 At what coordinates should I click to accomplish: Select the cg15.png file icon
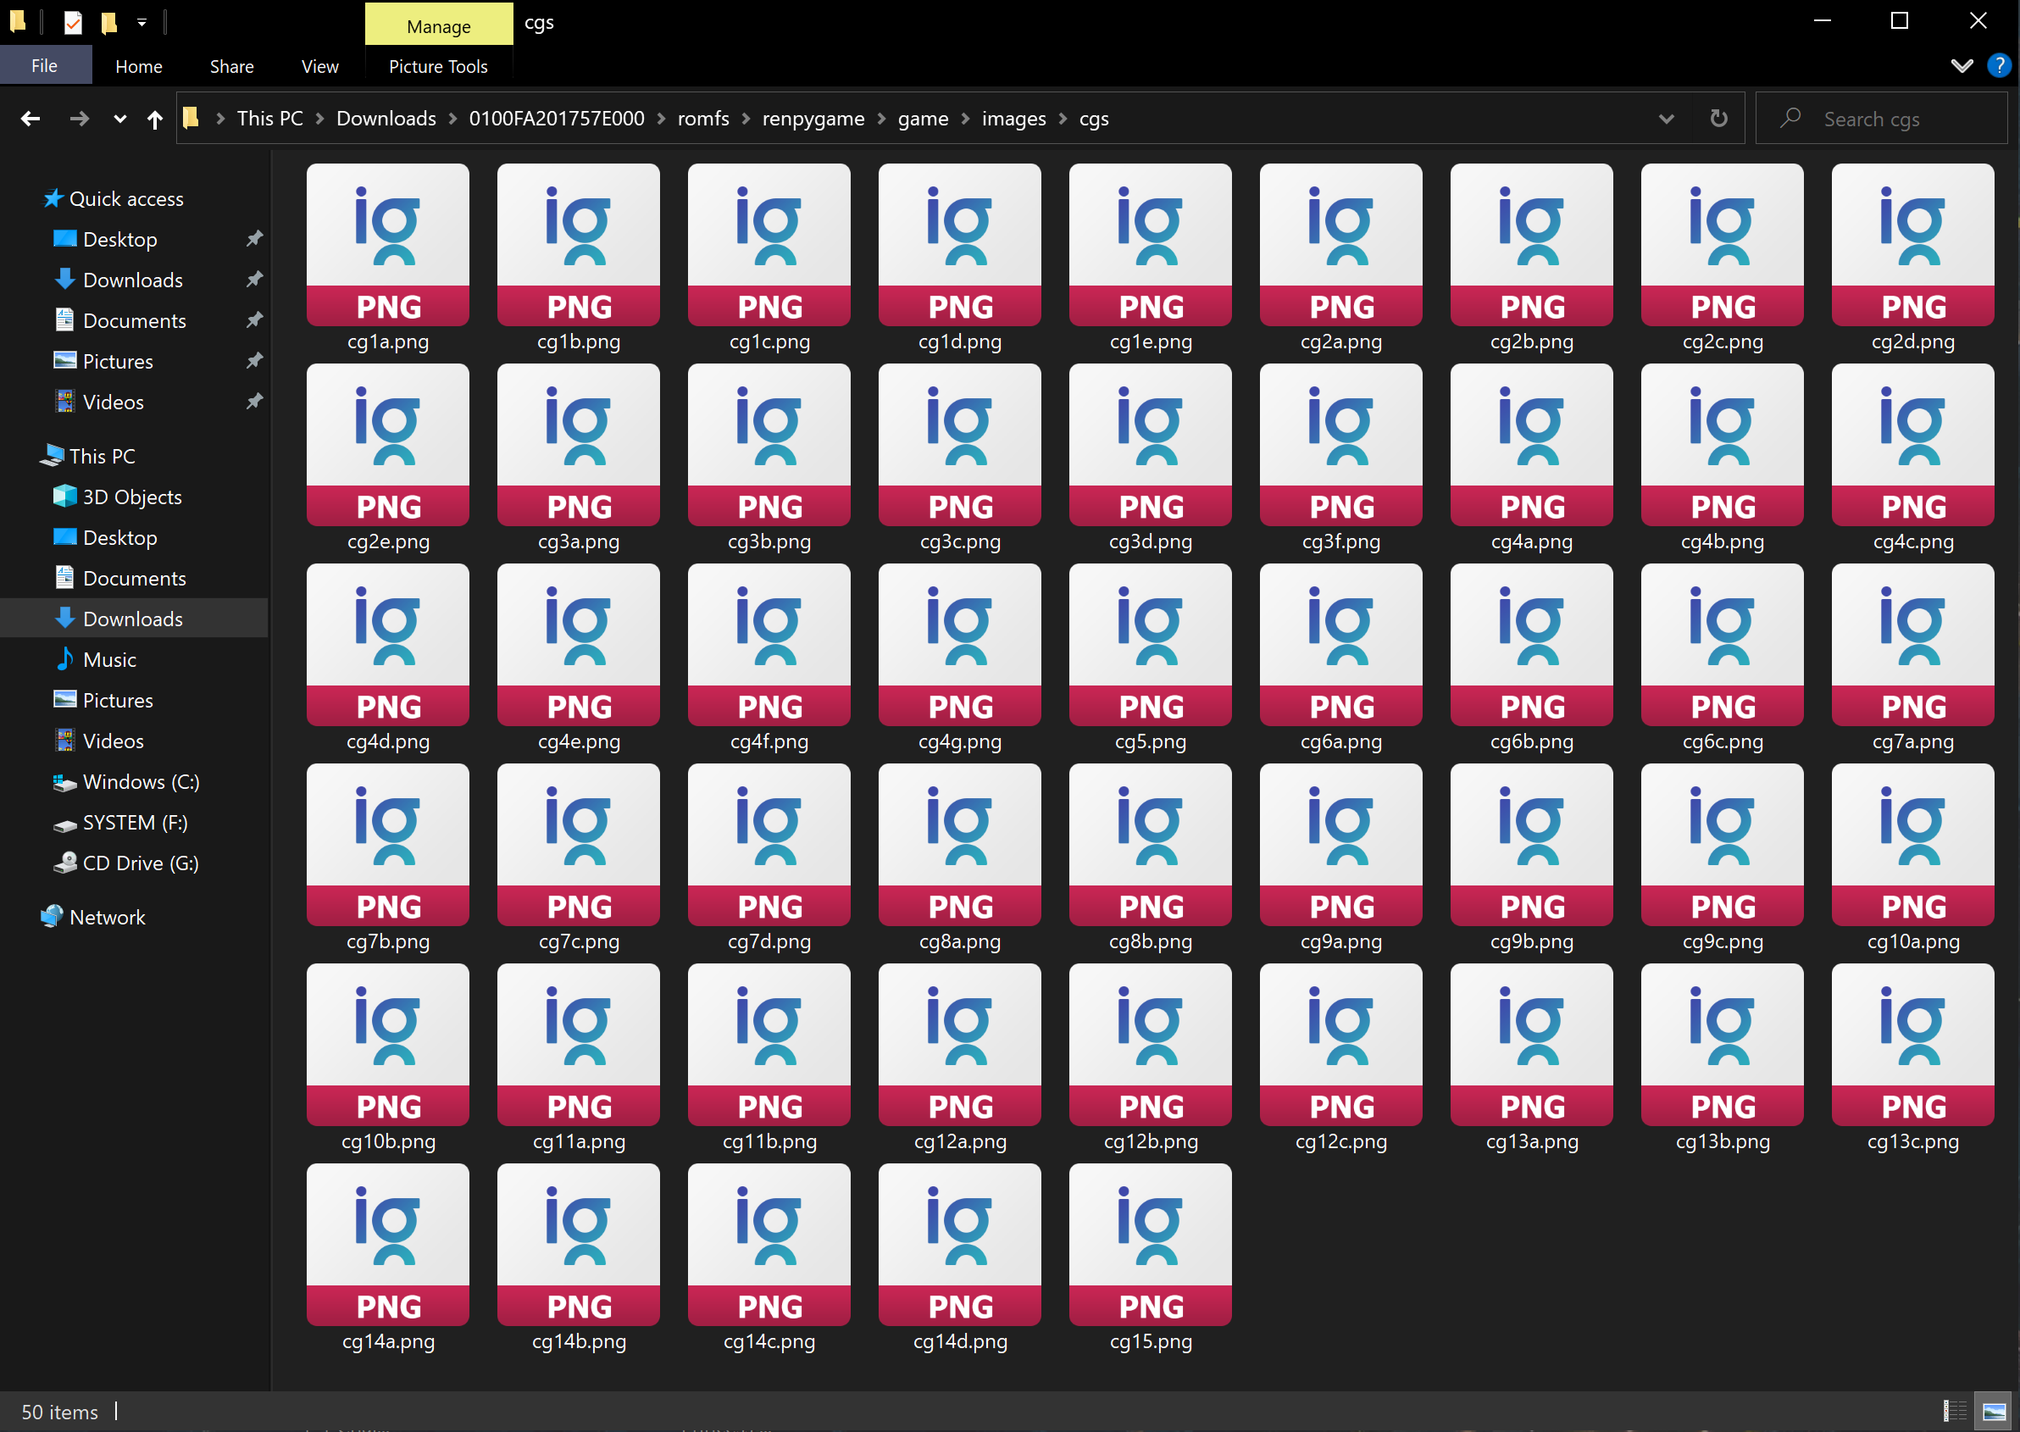click(1151, 1245)
